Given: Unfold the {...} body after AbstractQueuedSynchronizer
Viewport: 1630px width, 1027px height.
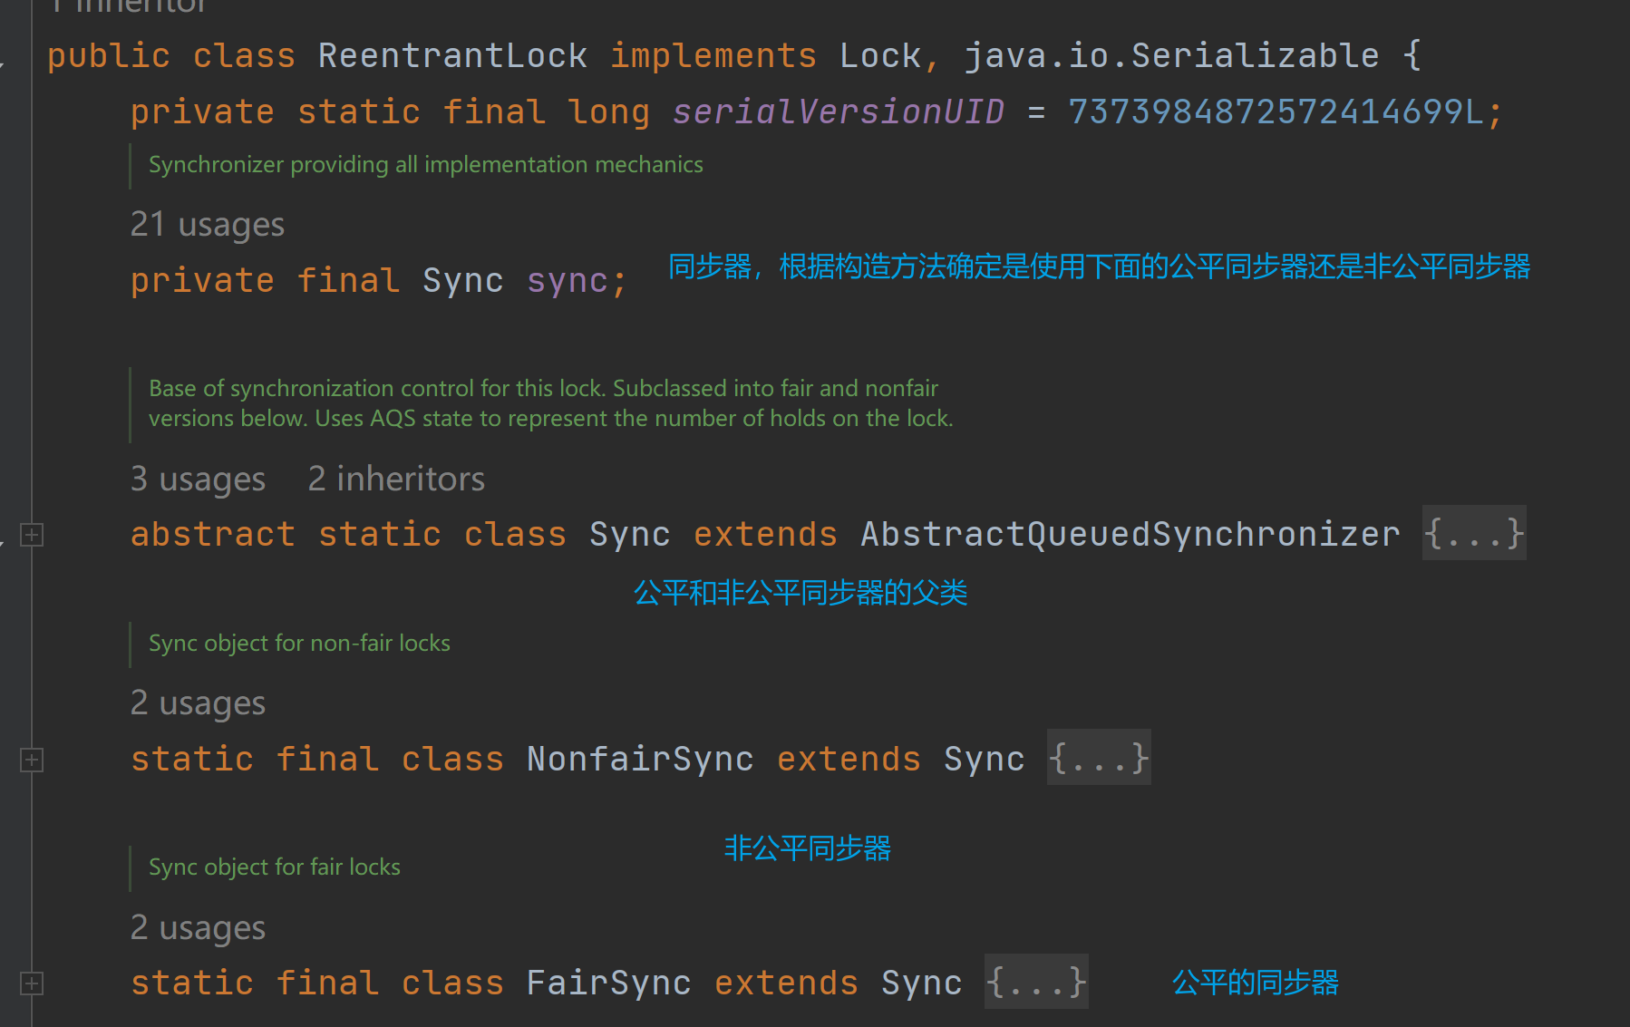Looking at the screenshot, I should [x=1473, y=534].
